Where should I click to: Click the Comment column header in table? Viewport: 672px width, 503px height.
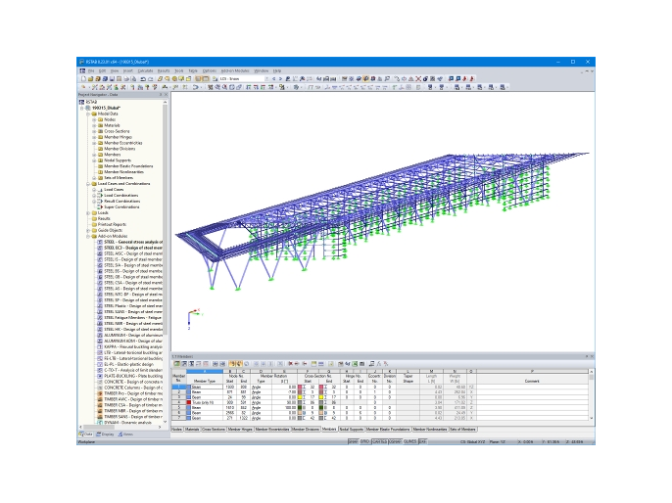(x=532, y=381)
